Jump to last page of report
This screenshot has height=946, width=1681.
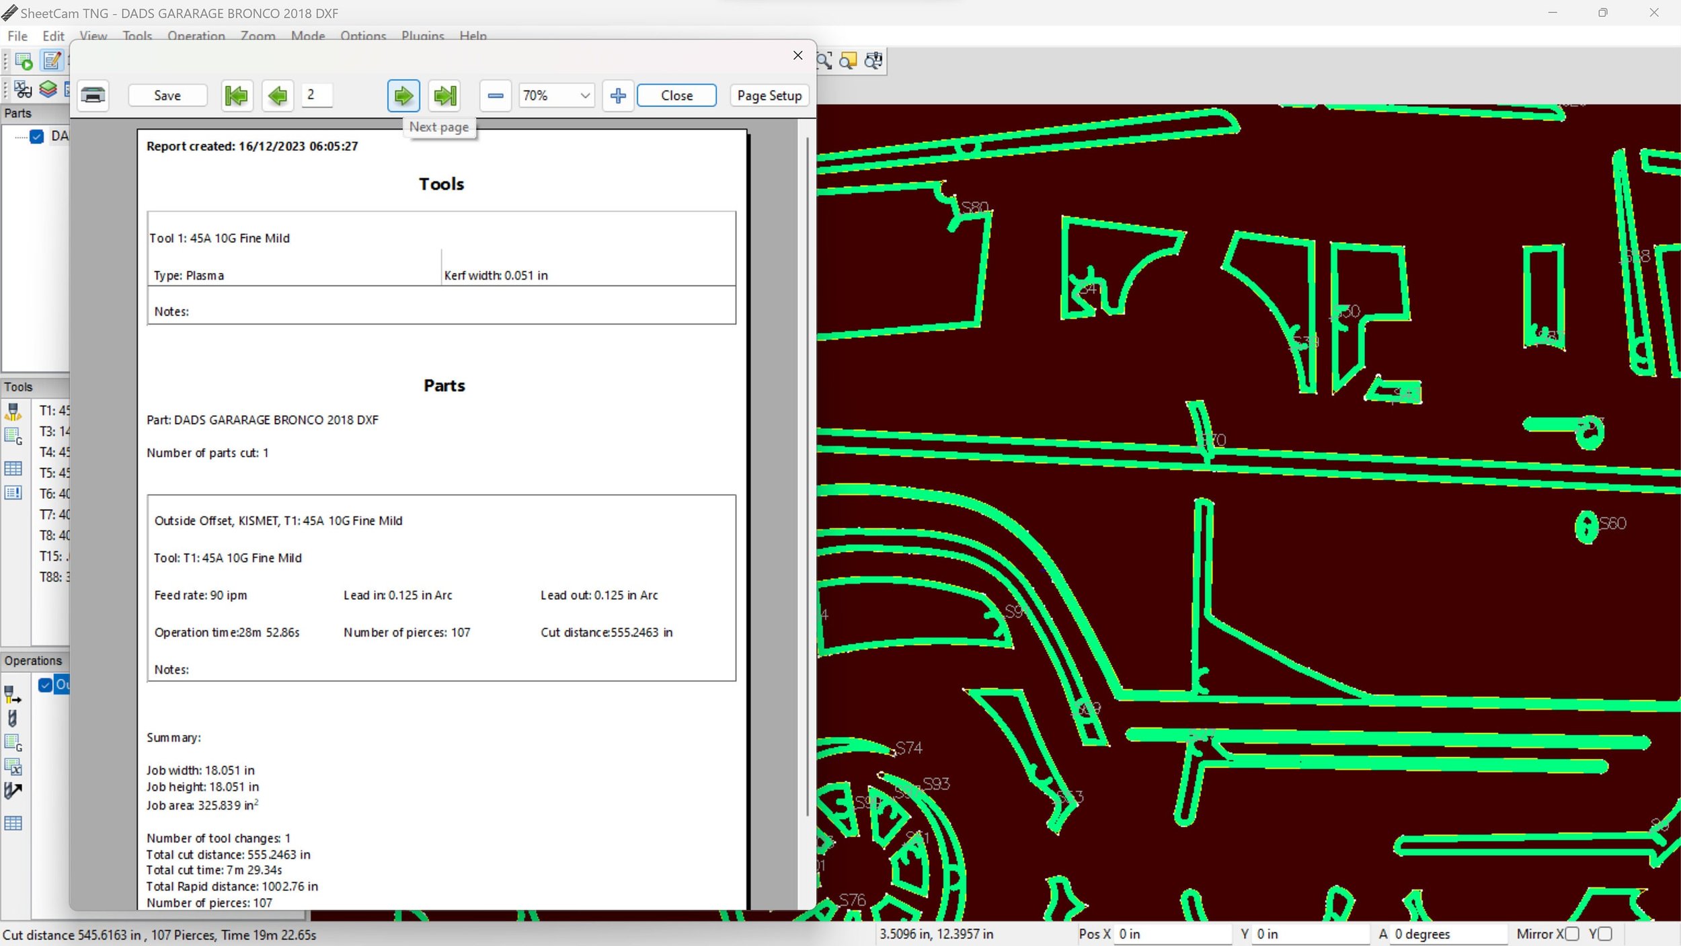445,95
